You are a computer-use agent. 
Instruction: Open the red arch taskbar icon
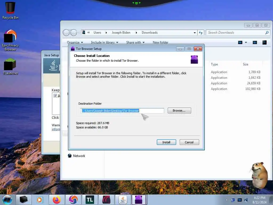pos(106,200)
